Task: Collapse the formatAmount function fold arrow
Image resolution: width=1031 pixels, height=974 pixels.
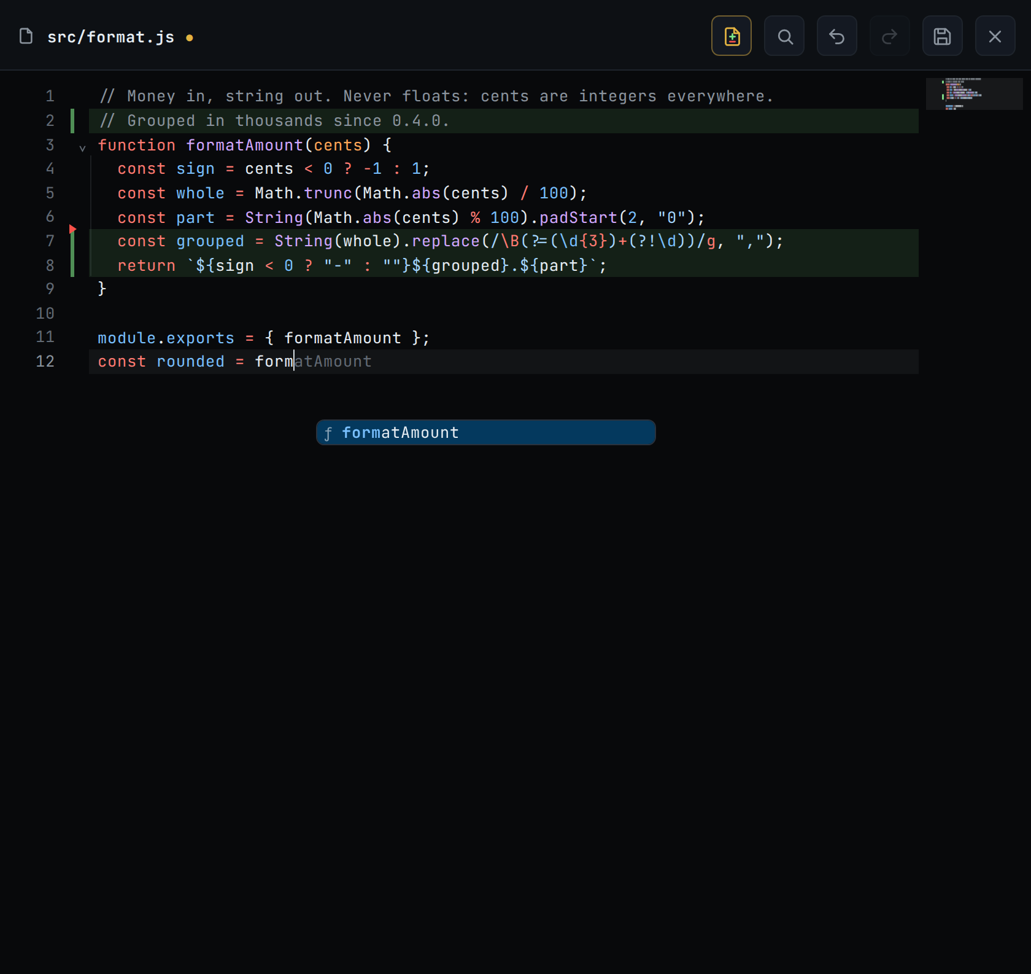Action: [x=82, y=148]
